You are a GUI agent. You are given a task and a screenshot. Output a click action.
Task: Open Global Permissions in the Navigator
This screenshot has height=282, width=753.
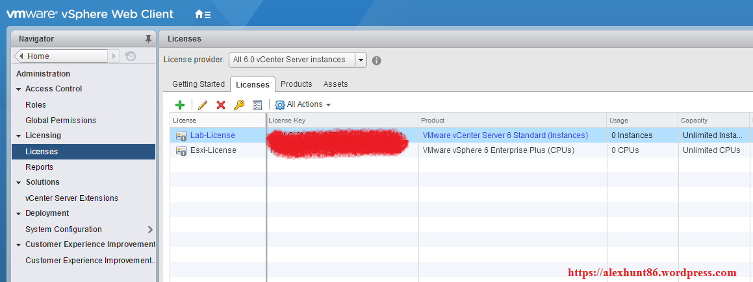click(60, 121)
